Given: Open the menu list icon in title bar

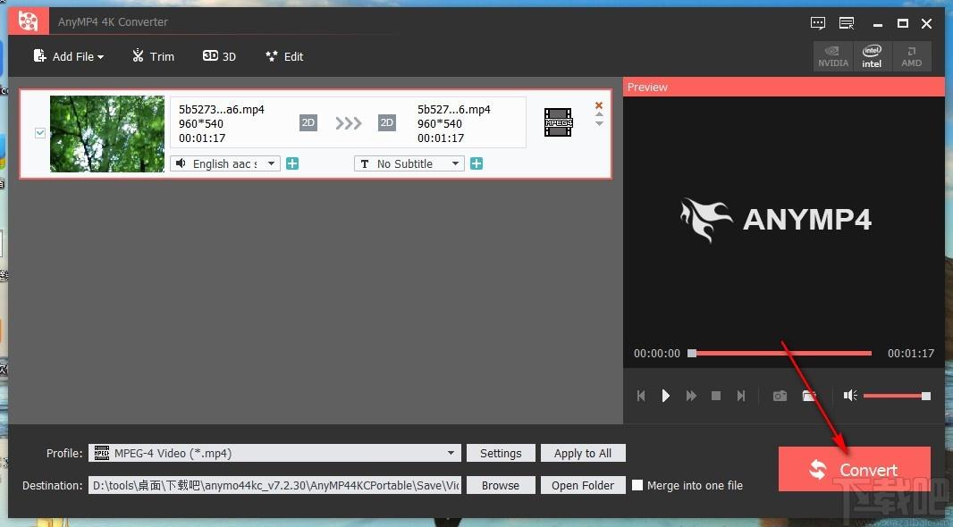Looking at the screenshot, I should click(847, 23).
